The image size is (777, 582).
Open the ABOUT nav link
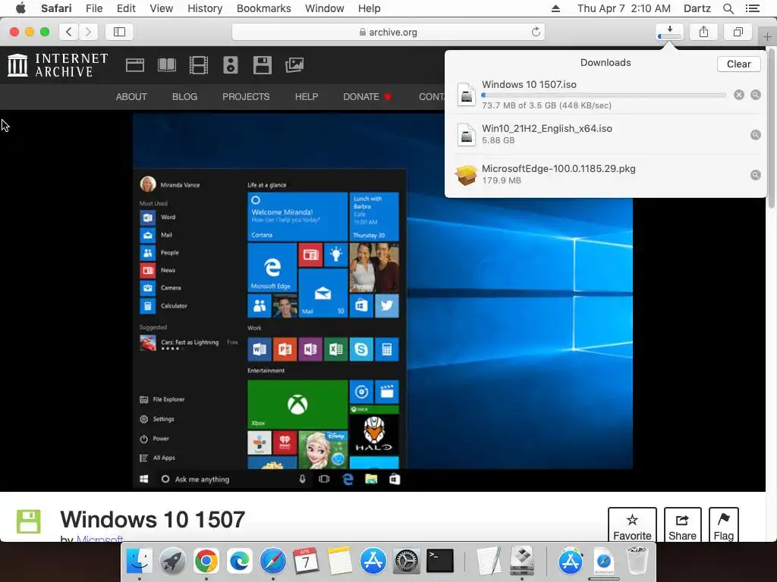click(131, 97)
